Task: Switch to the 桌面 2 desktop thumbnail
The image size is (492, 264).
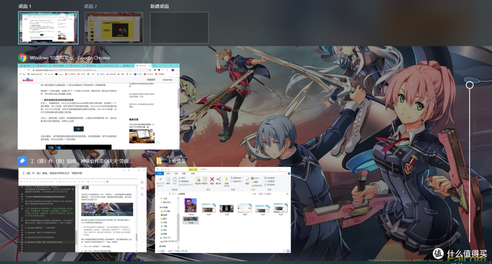Action: click(114, 28)
